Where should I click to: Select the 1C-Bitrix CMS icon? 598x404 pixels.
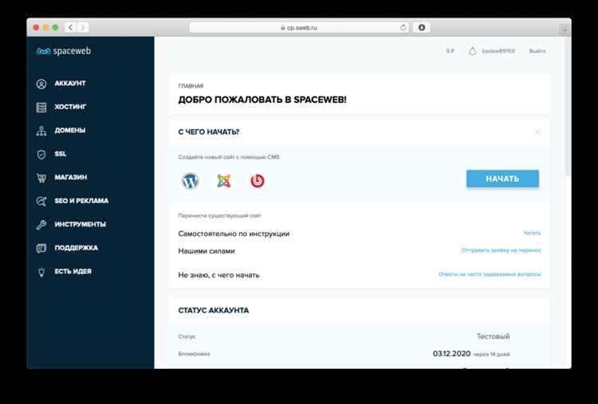258,181
